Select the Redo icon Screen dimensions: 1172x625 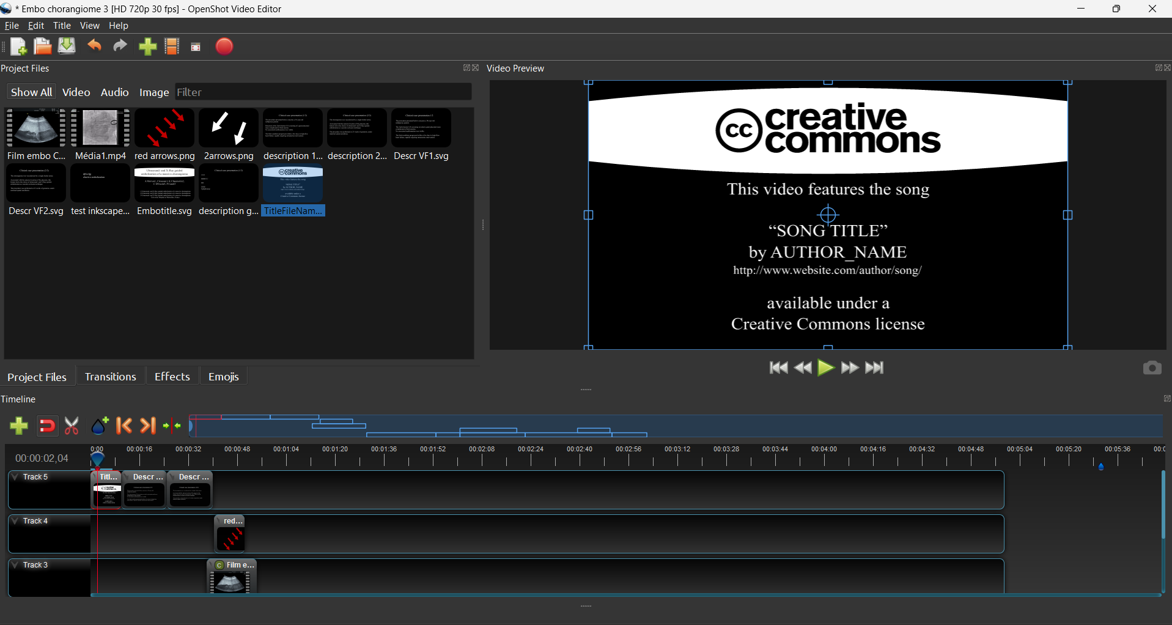[x=119, y=46]
